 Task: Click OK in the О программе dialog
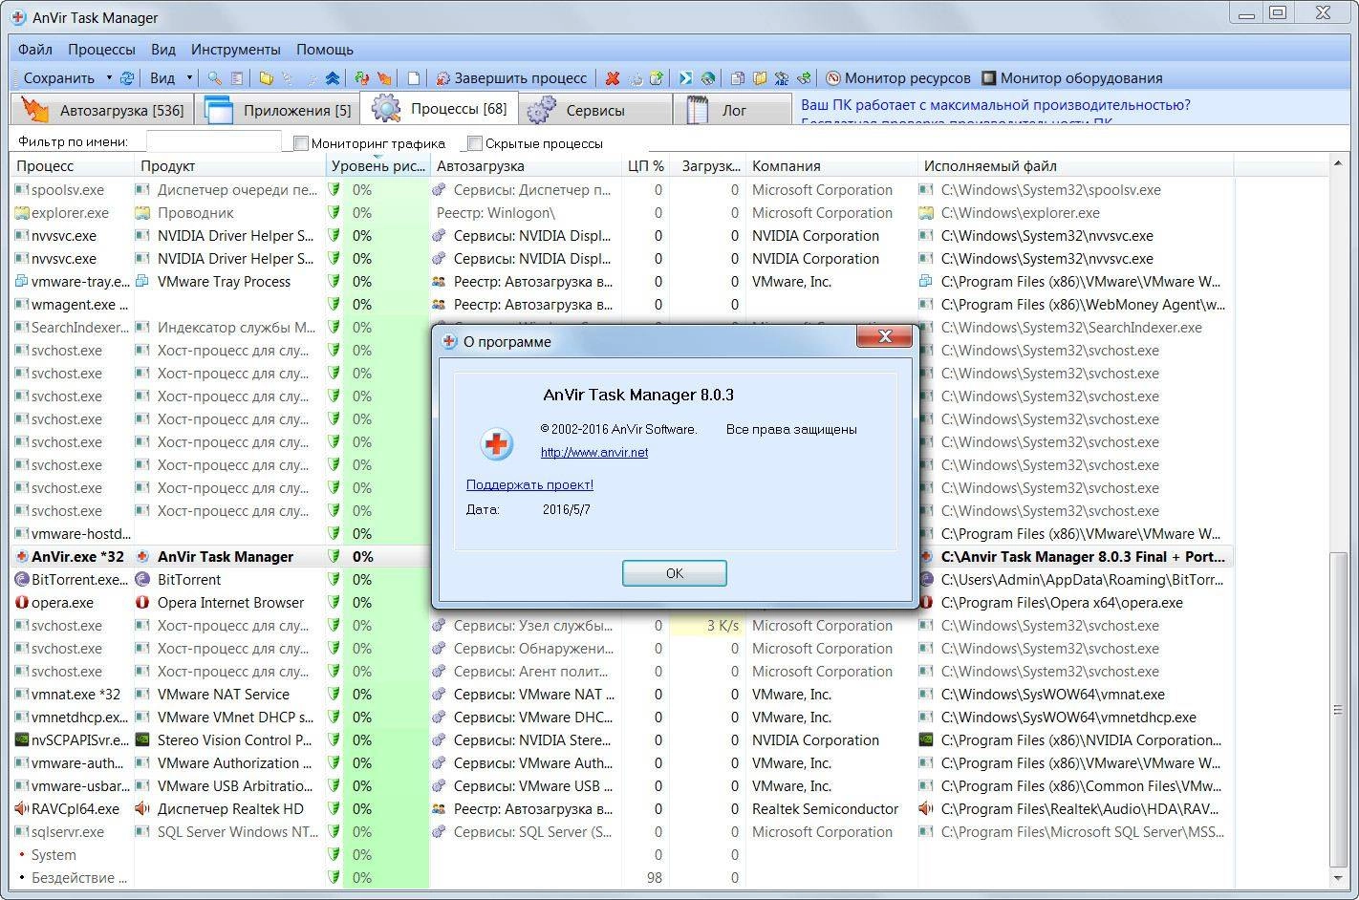(x=675, y=573)
